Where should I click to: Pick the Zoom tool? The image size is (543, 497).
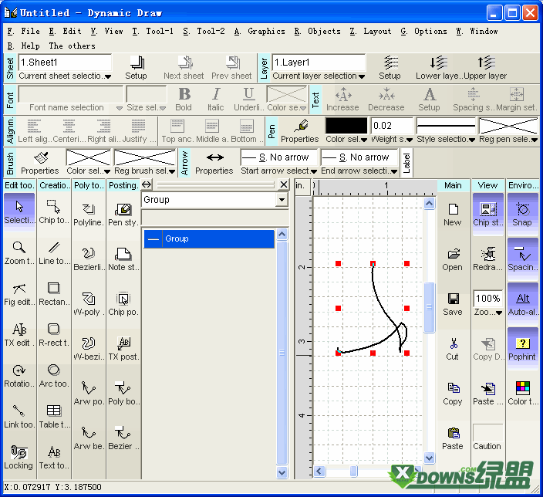(19, 253)
